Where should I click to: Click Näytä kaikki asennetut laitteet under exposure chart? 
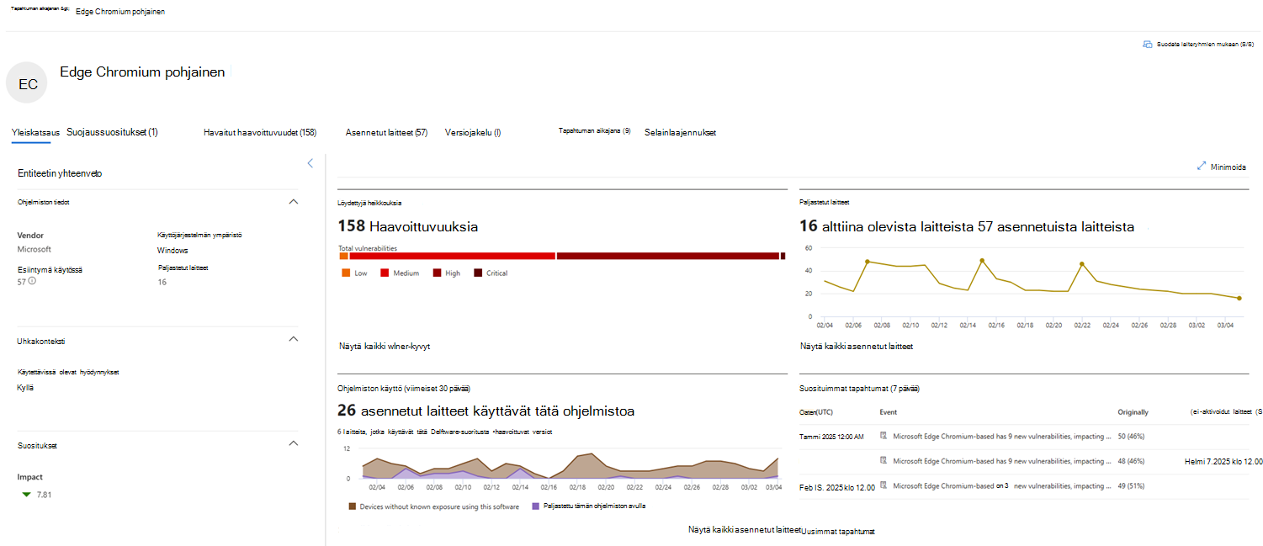(x=857, y=346)
